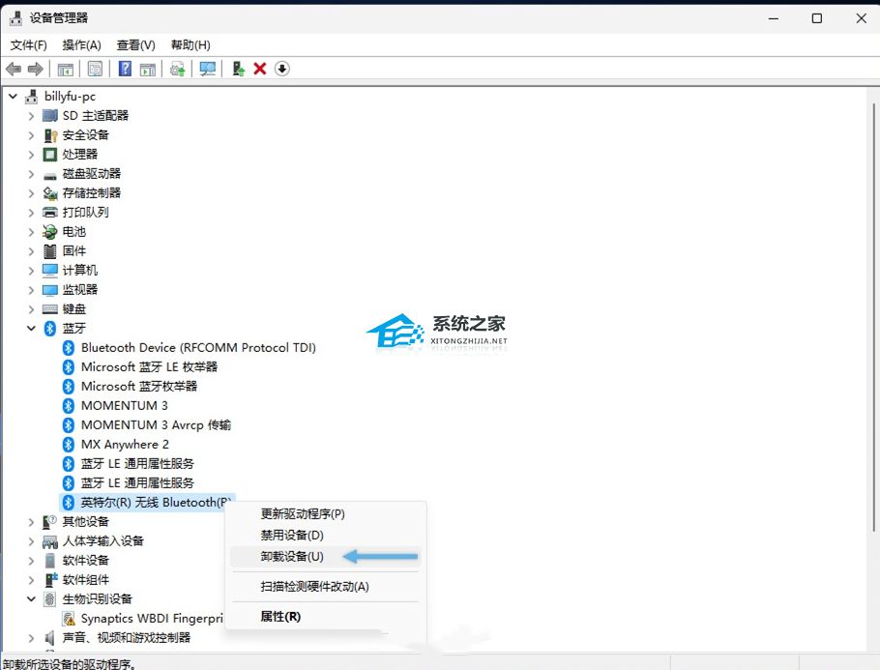Click the enable device green arrow icon

(238, 69)
